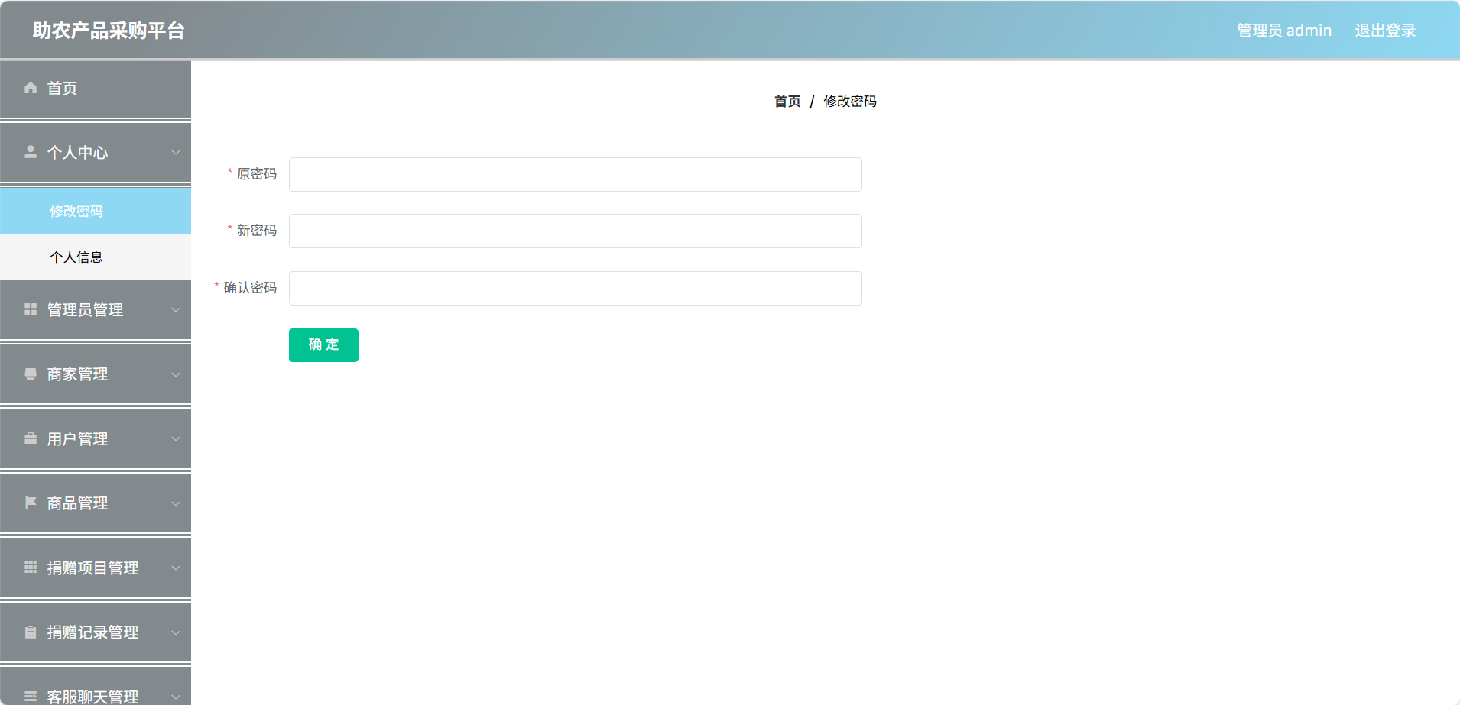Viewport: 1460px width, 705px height.
Task: Open the 用户管理 menu label
Action: click(x=77, y=438)
